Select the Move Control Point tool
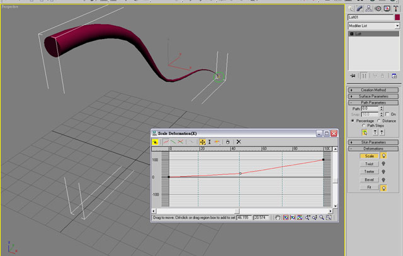 click(203, 142)
